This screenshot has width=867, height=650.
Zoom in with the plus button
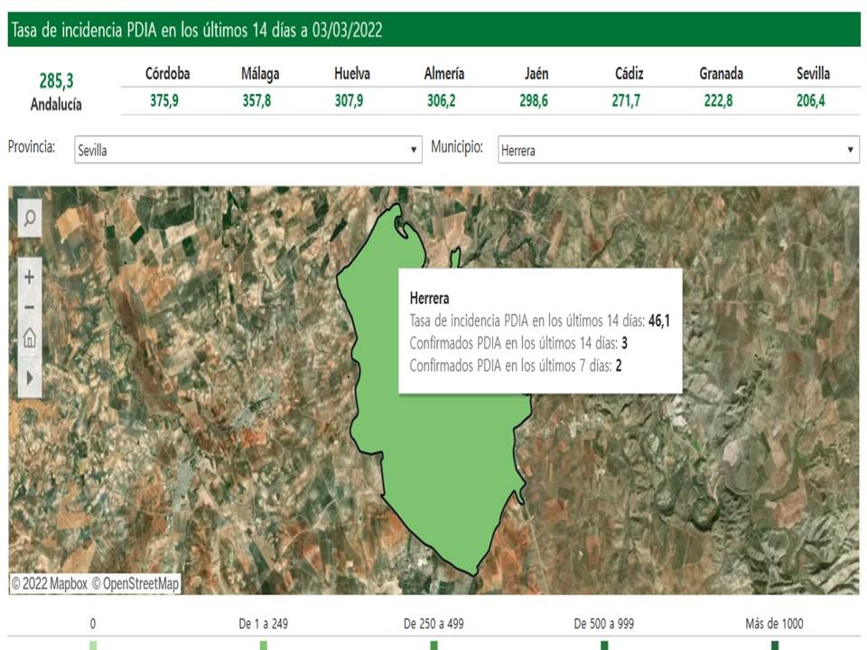30,277
